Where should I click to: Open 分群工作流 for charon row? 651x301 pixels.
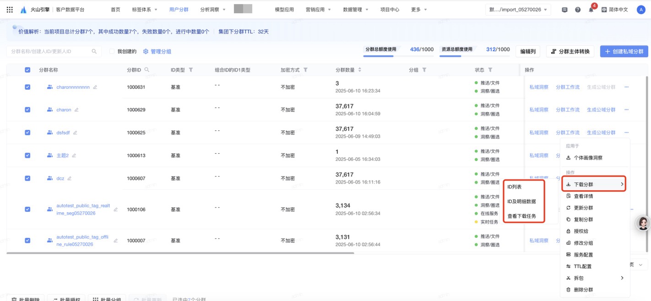(568, 110)
